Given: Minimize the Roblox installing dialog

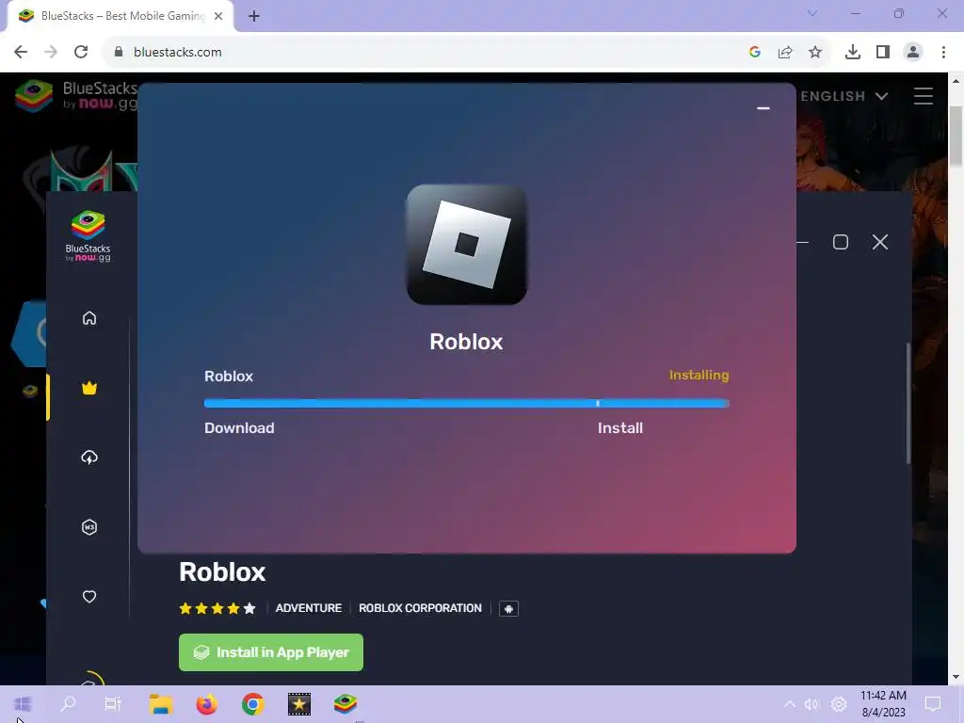Looking at the screenshot, I should click(x=763, y=108).
